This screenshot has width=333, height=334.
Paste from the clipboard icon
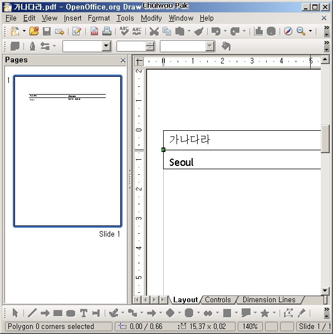[180, 31]
